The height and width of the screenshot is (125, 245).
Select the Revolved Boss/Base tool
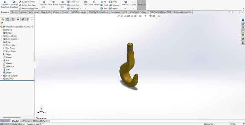[x=14, y=4]
